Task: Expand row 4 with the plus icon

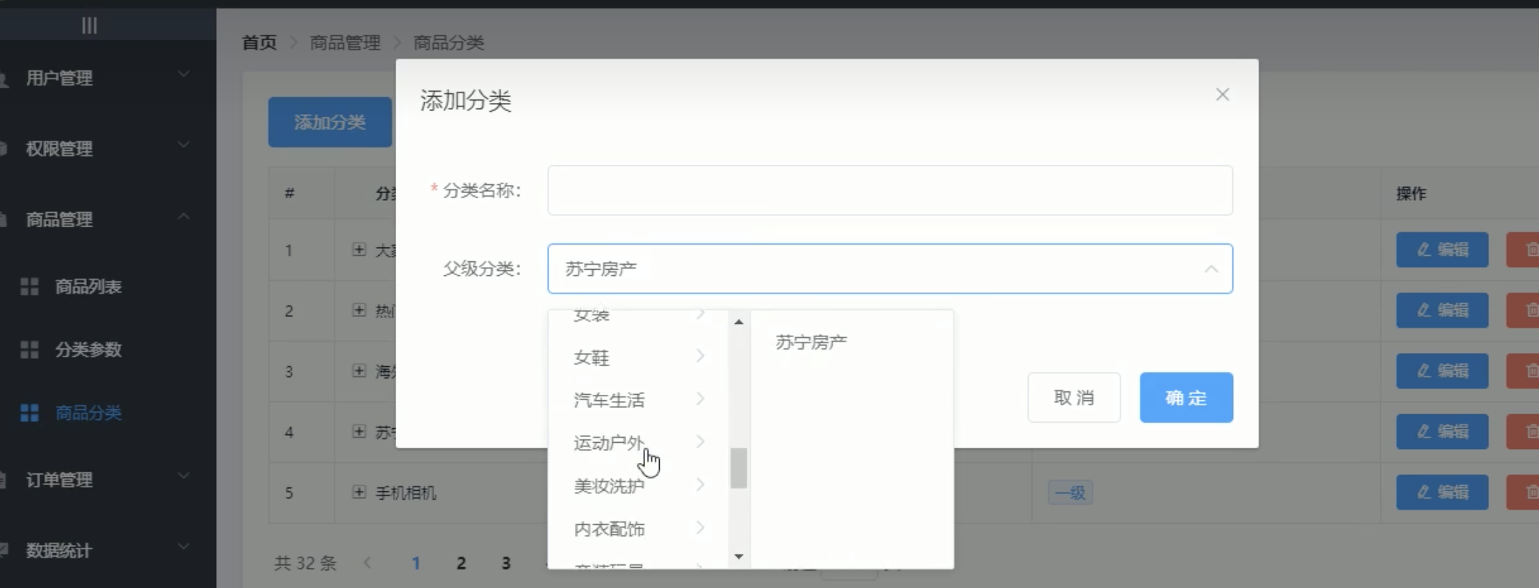Action: (359, 432)
